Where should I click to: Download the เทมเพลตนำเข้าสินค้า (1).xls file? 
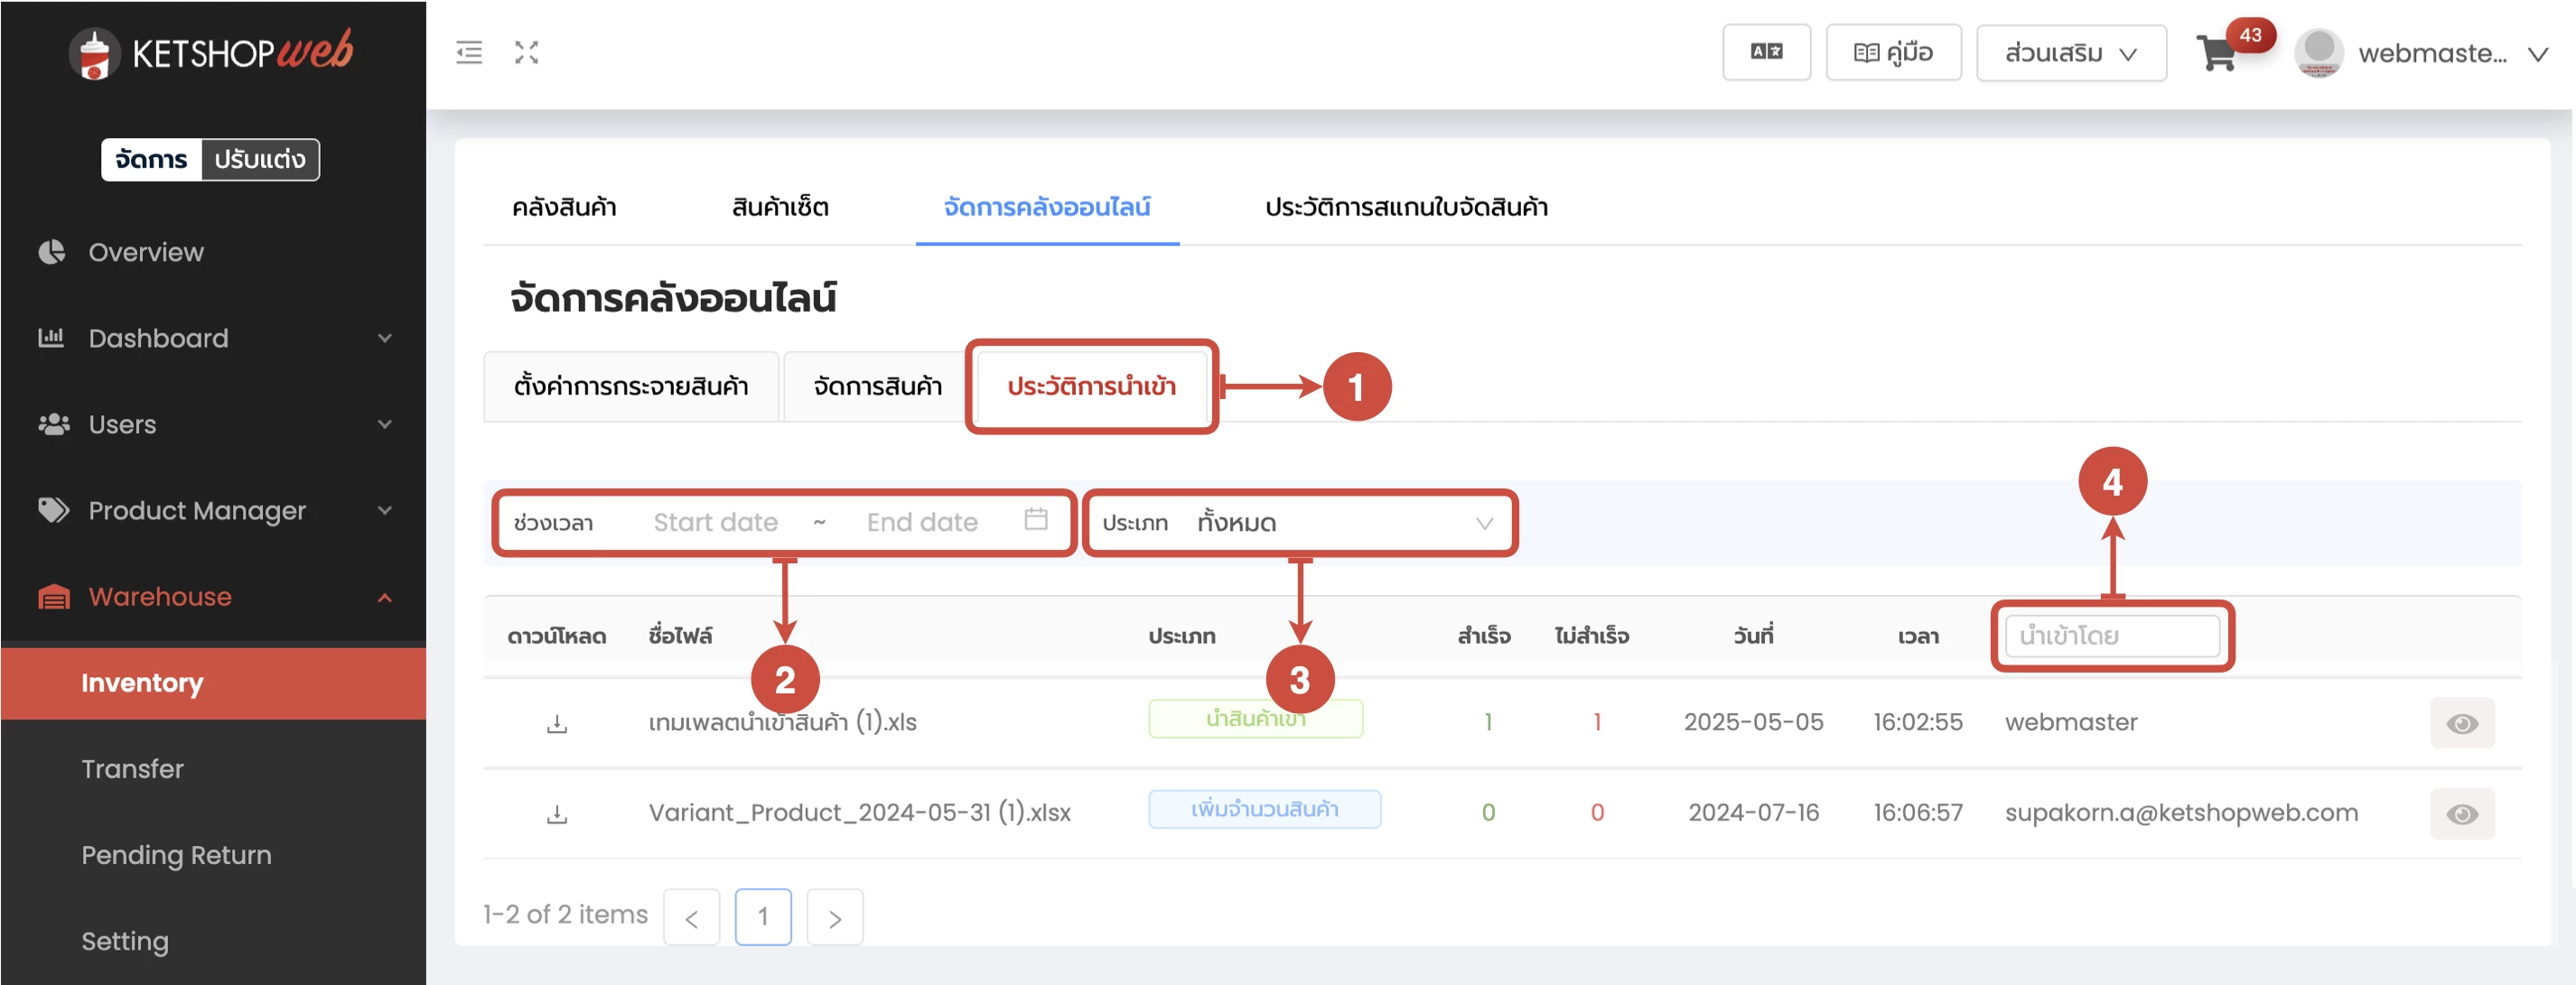click(x=557, y=723)
